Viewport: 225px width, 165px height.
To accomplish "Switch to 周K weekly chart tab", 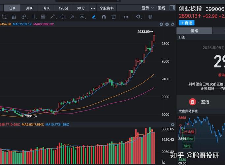I will coord(29,8).
